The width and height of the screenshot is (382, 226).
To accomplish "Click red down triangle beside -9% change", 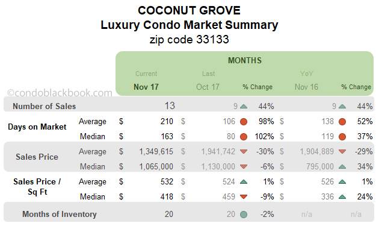I will coord(244,196).
